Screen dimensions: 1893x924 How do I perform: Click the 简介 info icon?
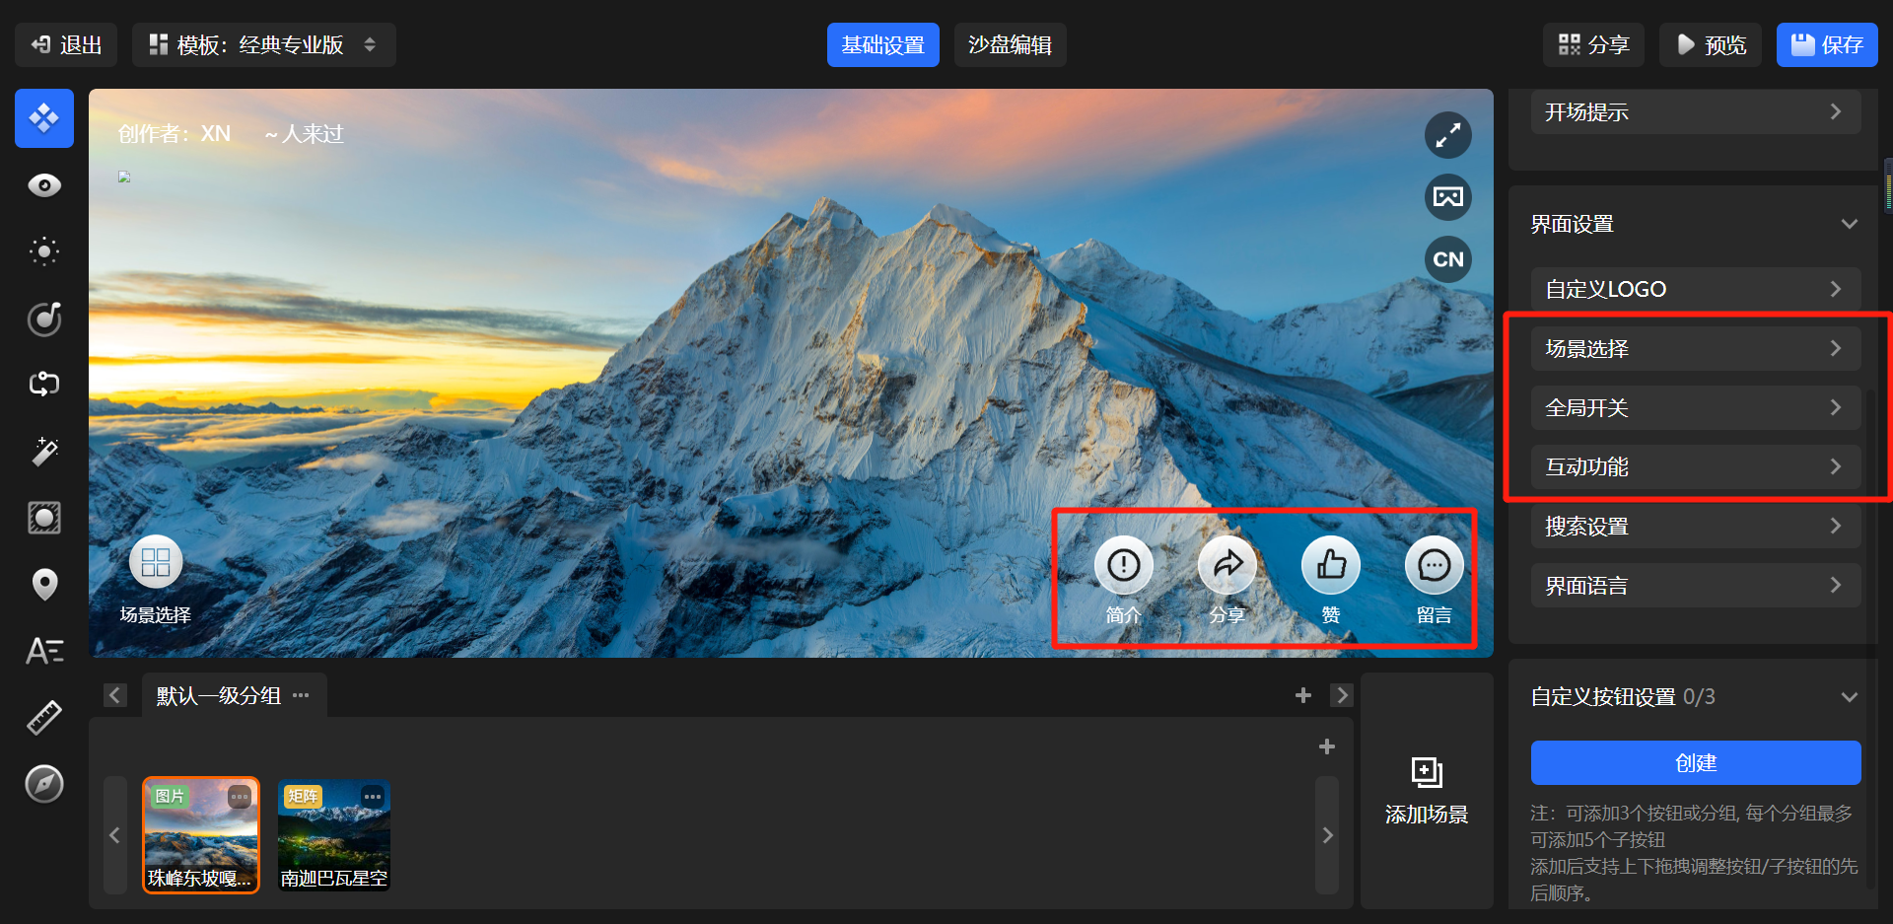[1123, 565]
